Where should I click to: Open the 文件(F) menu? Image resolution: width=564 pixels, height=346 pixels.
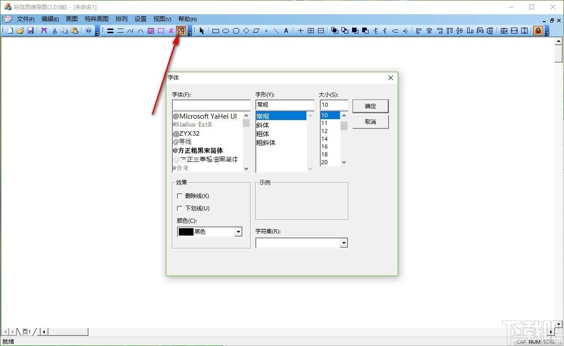[x=26, y=19]
